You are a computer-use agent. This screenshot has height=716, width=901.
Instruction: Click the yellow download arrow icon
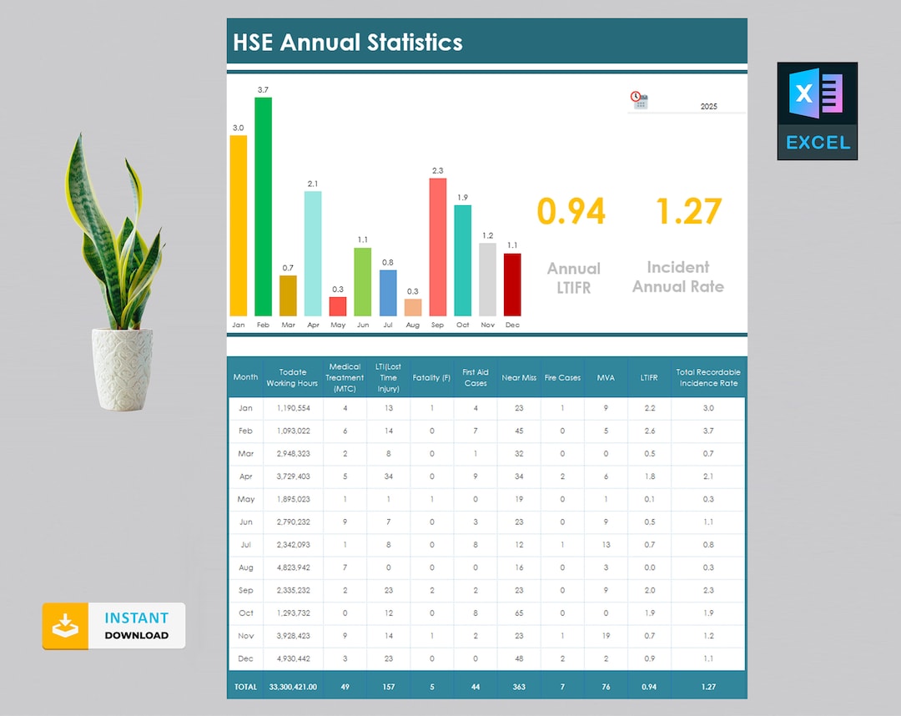65,625
